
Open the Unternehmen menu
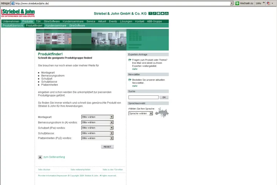pos(11,21)
